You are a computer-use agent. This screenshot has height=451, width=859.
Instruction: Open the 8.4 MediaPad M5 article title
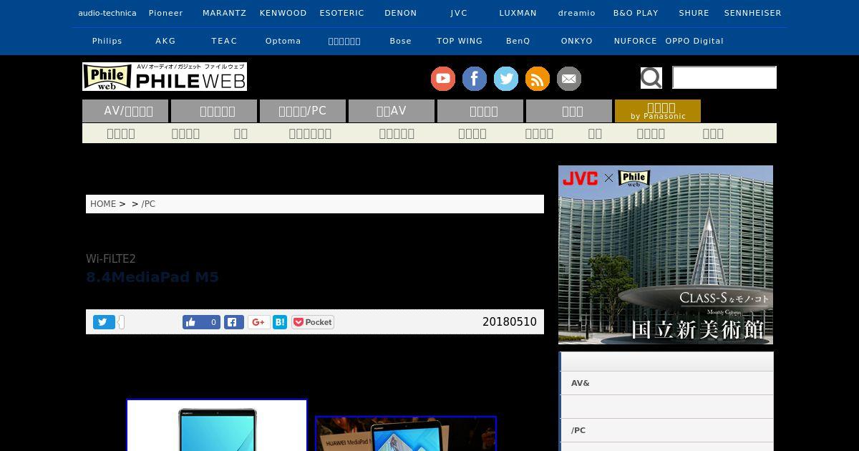click(x=152, y=277)
